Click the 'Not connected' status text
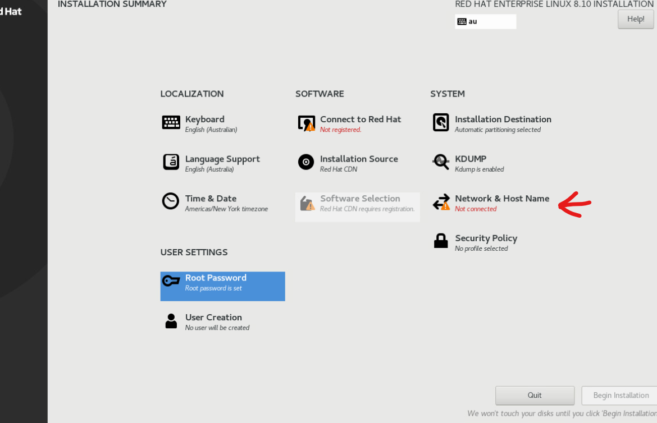 pos(476,209)
